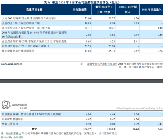Click value 21.27 in invested column

112,18
